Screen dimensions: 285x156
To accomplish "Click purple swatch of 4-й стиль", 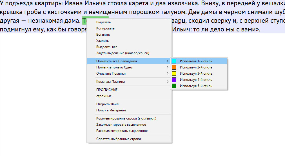I will pyautogui.click(x=174, y=79).
